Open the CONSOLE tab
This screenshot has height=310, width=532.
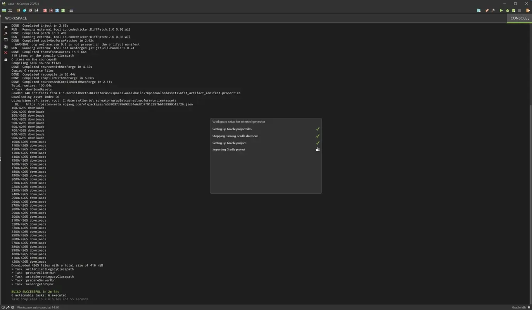coord(519,18)
